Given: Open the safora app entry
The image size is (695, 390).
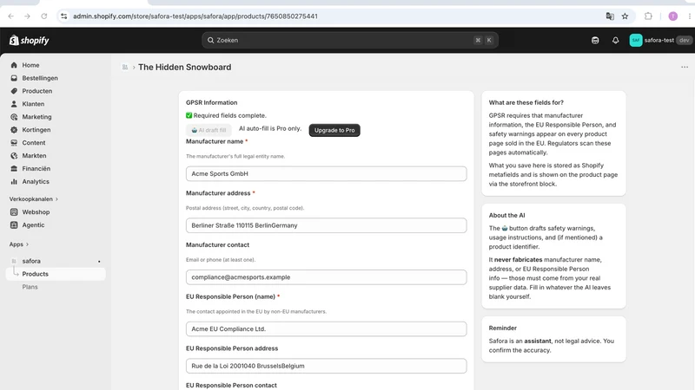Looking at the screenshot, I should (31, 261).
